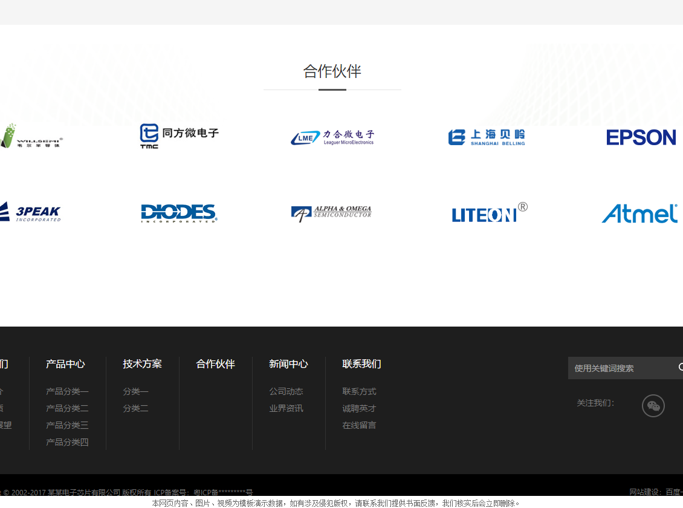Open the LITEON partner logo
Image resolution: width=683 pixels, height=508 pixels.
490,213
